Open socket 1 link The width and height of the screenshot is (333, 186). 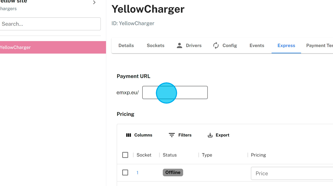click(x=137, y=173)
